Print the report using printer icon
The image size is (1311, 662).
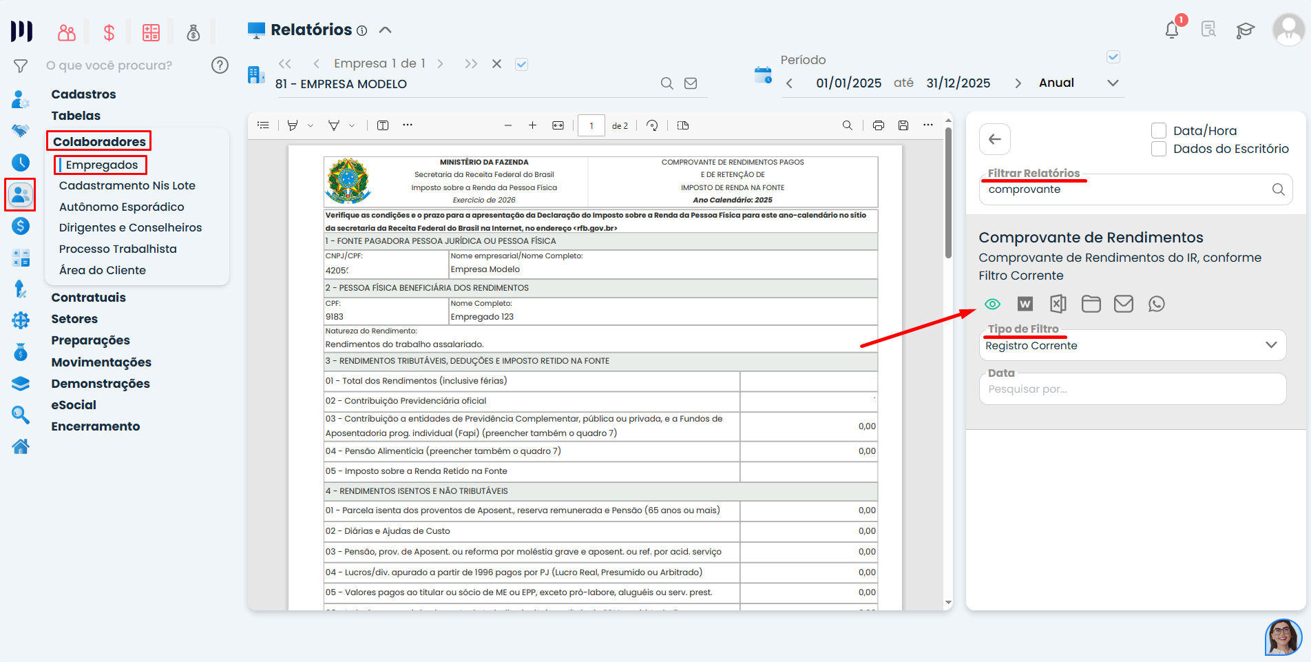click(x=878, y=125)
